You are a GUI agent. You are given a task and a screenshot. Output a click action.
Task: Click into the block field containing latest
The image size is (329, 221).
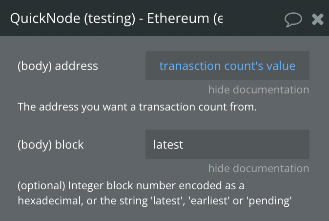coord(227,144)
